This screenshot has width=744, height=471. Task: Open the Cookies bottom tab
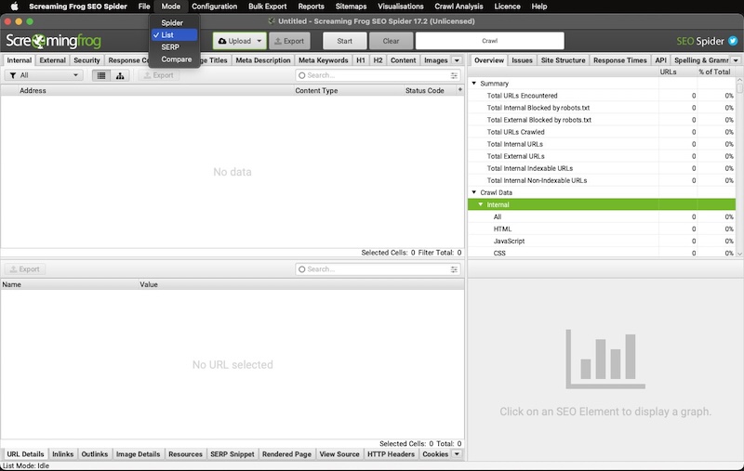435,454
